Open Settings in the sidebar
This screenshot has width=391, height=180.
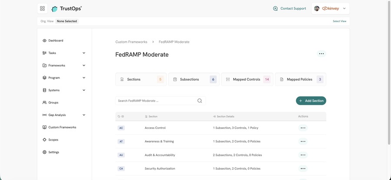pyautogui.click(x=53, y=152)
